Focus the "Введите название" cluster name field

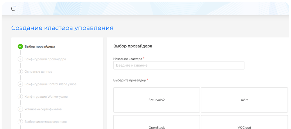tap(179, 65)
